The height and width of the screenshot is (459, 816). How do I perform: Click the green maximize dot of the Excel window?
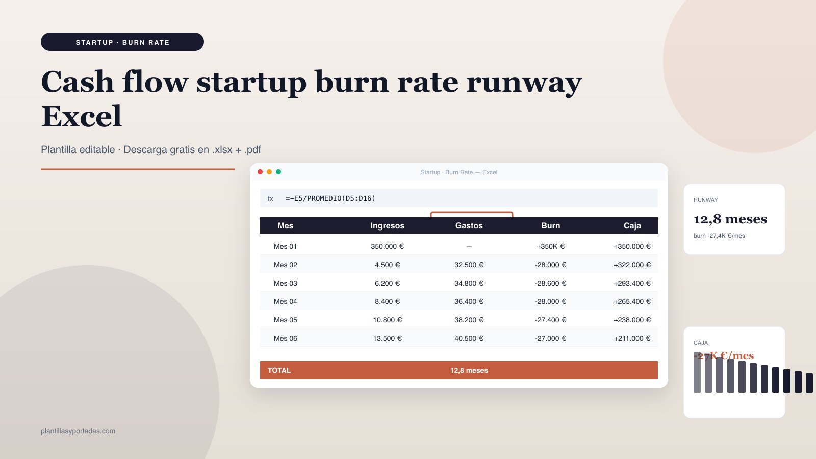click(x=278, y=172)
